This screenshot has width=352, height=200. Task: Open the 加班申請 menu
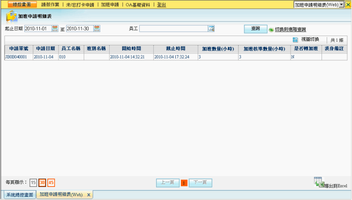[110, 5]
